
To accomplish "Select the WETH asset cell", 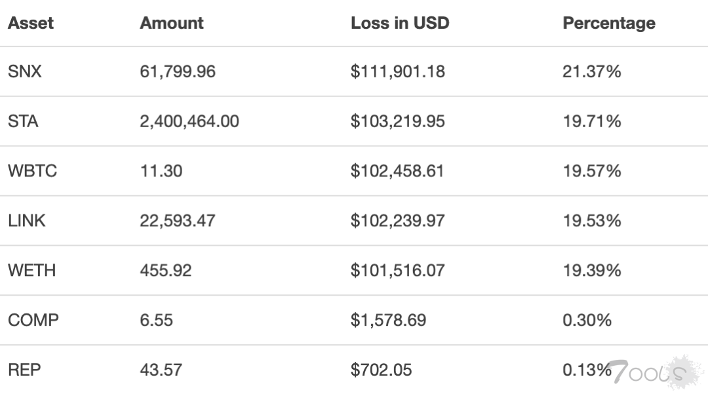I will click(x=32, y=270).
